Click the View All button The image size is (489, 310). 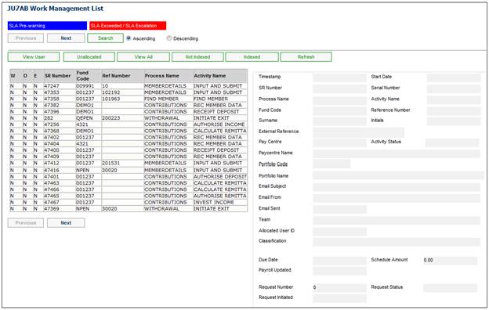coord(143,56)
